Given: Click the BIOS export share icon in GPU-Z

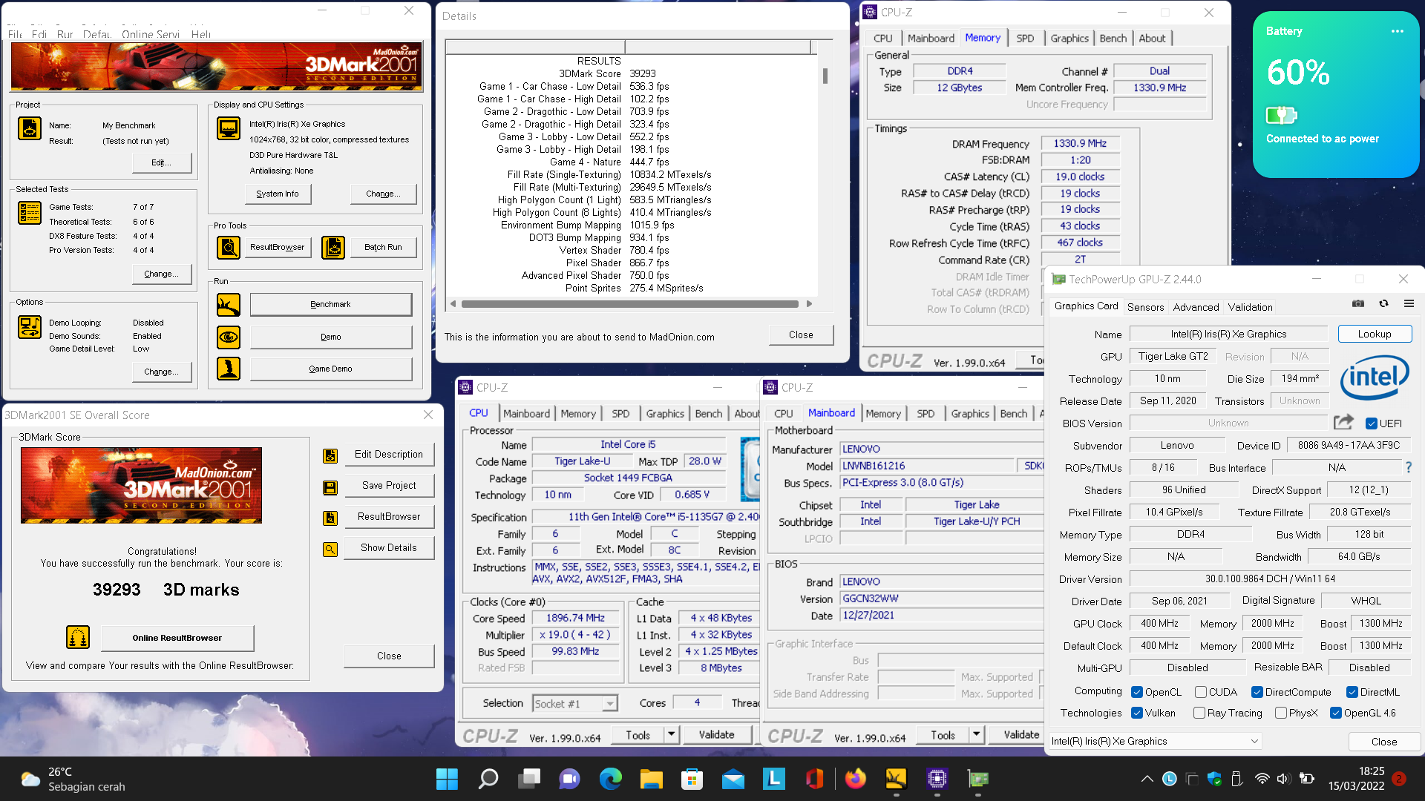Looking at the screenshot, I should click(1343, 422).
